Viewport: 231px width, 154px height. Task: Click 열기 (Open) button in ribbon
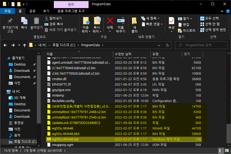[x=185, y=19]
